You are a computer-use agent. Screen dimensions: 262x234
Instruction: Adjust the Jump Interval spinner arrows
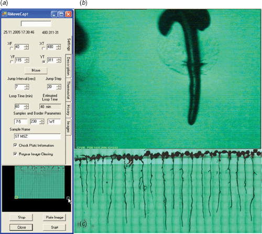[x=27, y=87]
